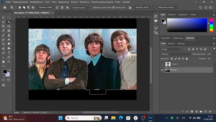216x122 pixels.
Task: Select the Paint Bucket tool
Action: point(3,44)
